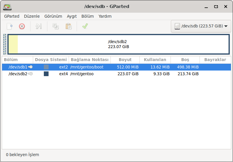Viewport: 233px width, 162px height.
Task: Open the Bölüm menu
Action: [88, 16]
